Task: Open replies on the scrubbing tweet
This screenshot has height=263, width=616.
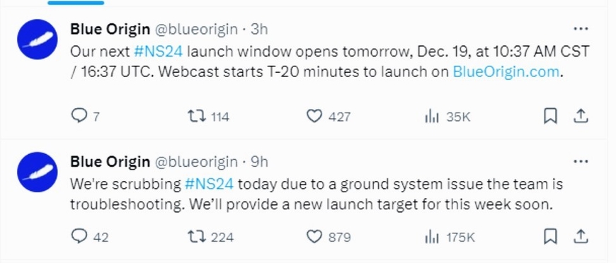Action: [90, 237]
